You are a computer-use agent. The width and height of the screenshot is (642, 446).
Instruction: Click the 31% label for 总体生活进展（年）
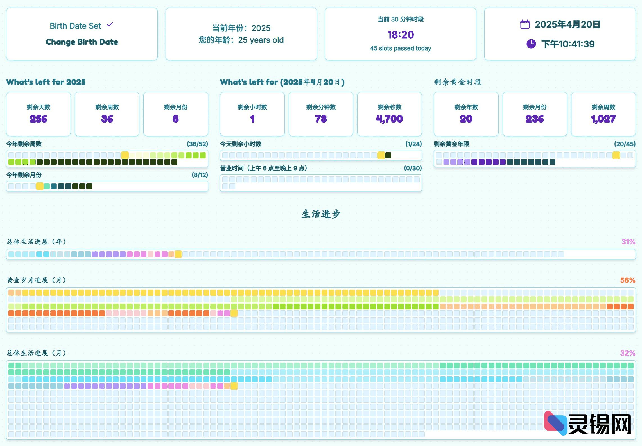point(628,242)
